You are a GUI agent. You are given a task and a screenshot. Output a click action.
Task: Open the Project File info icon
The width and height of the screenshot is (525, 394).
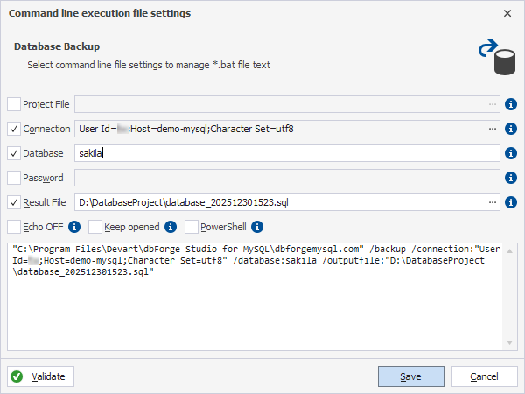pos(511,104)
